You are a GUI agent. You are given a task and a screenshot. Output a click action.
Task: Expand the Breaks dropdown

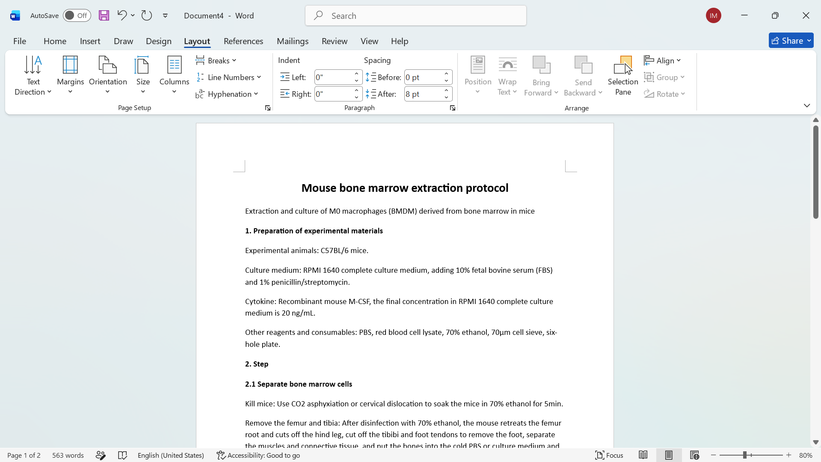click(216, 60)
